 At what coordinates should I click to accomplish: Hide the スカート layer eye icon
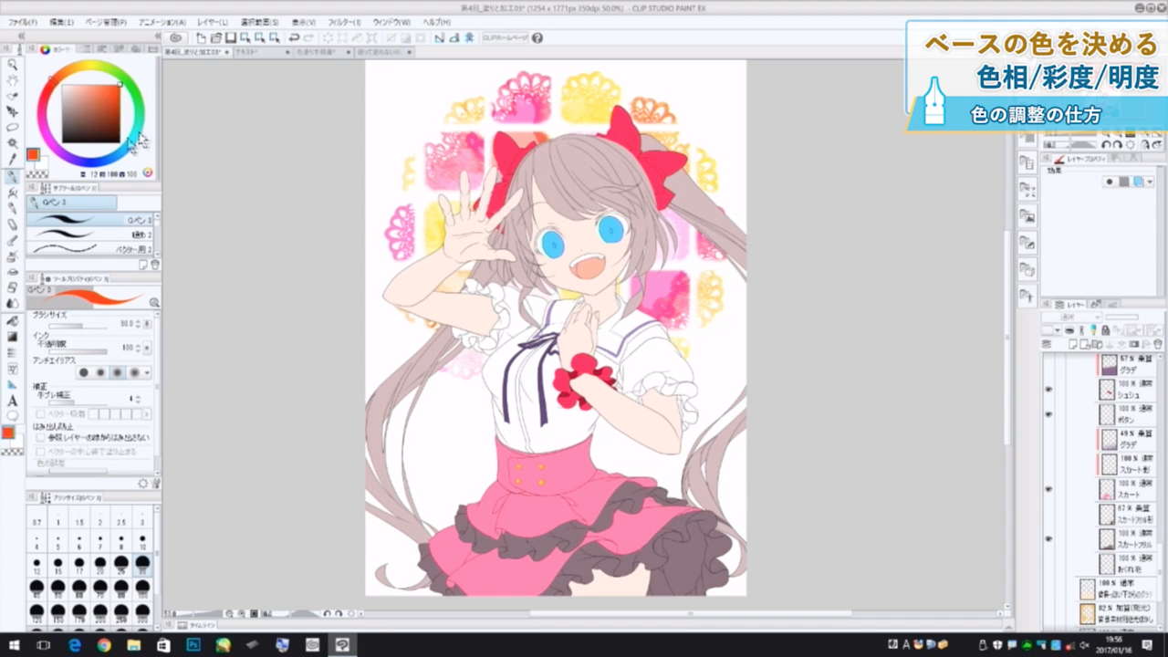coord(1048,488)
